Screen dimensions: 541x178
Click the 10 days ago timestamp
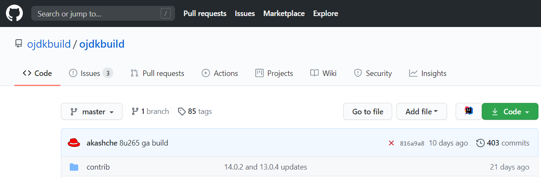[x=448, y=143]
